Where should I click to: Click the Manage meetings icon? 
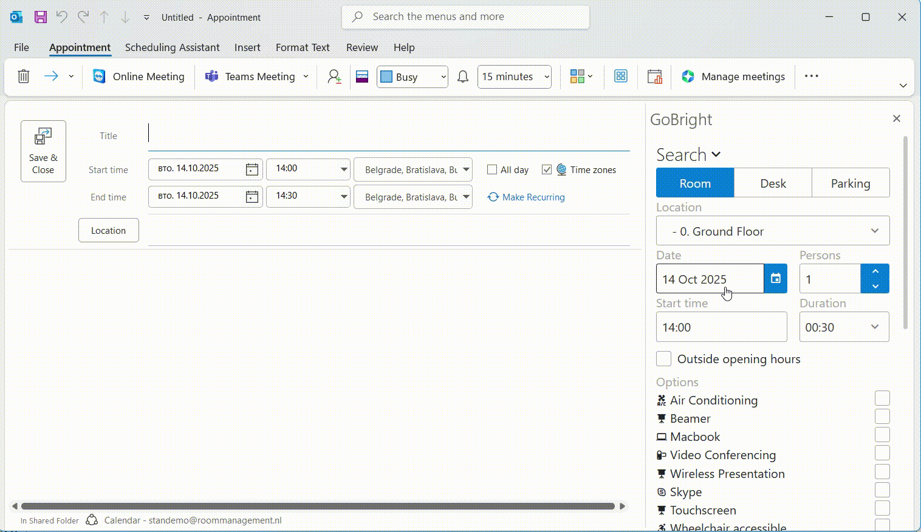[x=688, y=77]
